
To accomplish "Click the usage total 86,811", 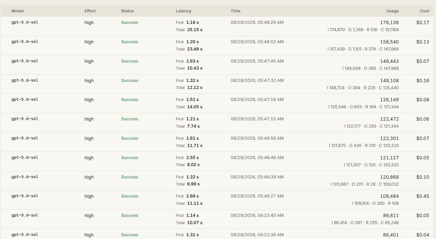I will tap(391, 215).
